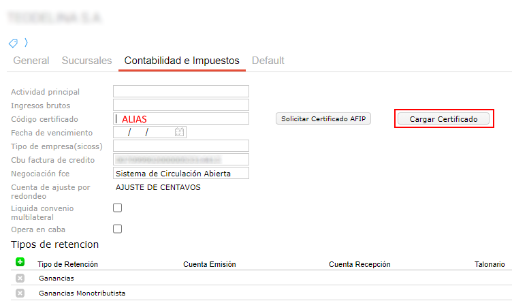Open the Negociación fce field
The height and width of the screenshot is (303, 512).
click(x=181, y=173)
